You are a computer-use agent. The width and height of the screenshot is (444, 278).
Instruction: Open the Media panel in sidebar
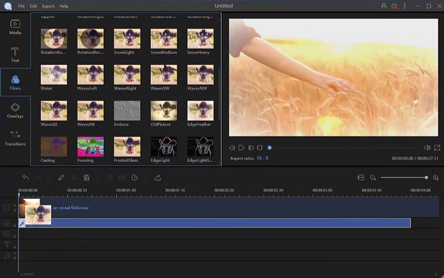(15, 27)
